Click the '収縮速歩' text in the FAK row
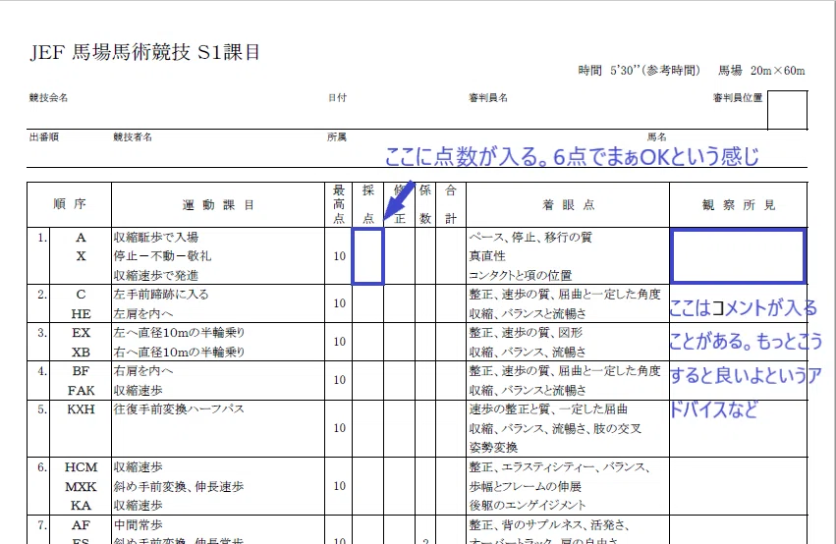The height and width of the screenshot is (544, 836). click(x=139, y=391)
